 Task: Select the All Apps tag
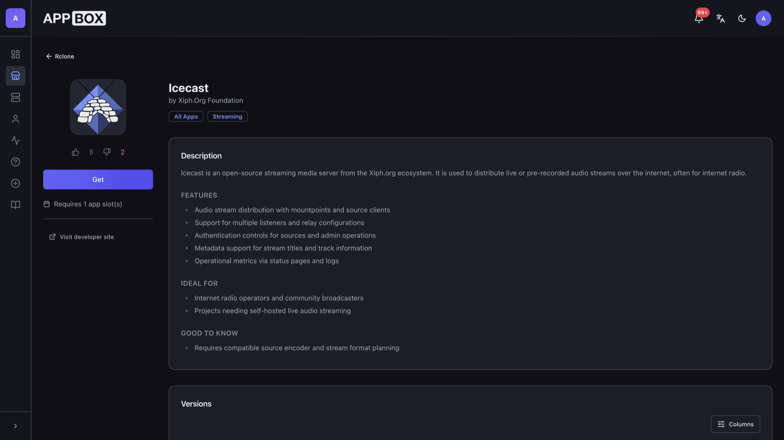[x=186, y=117]
